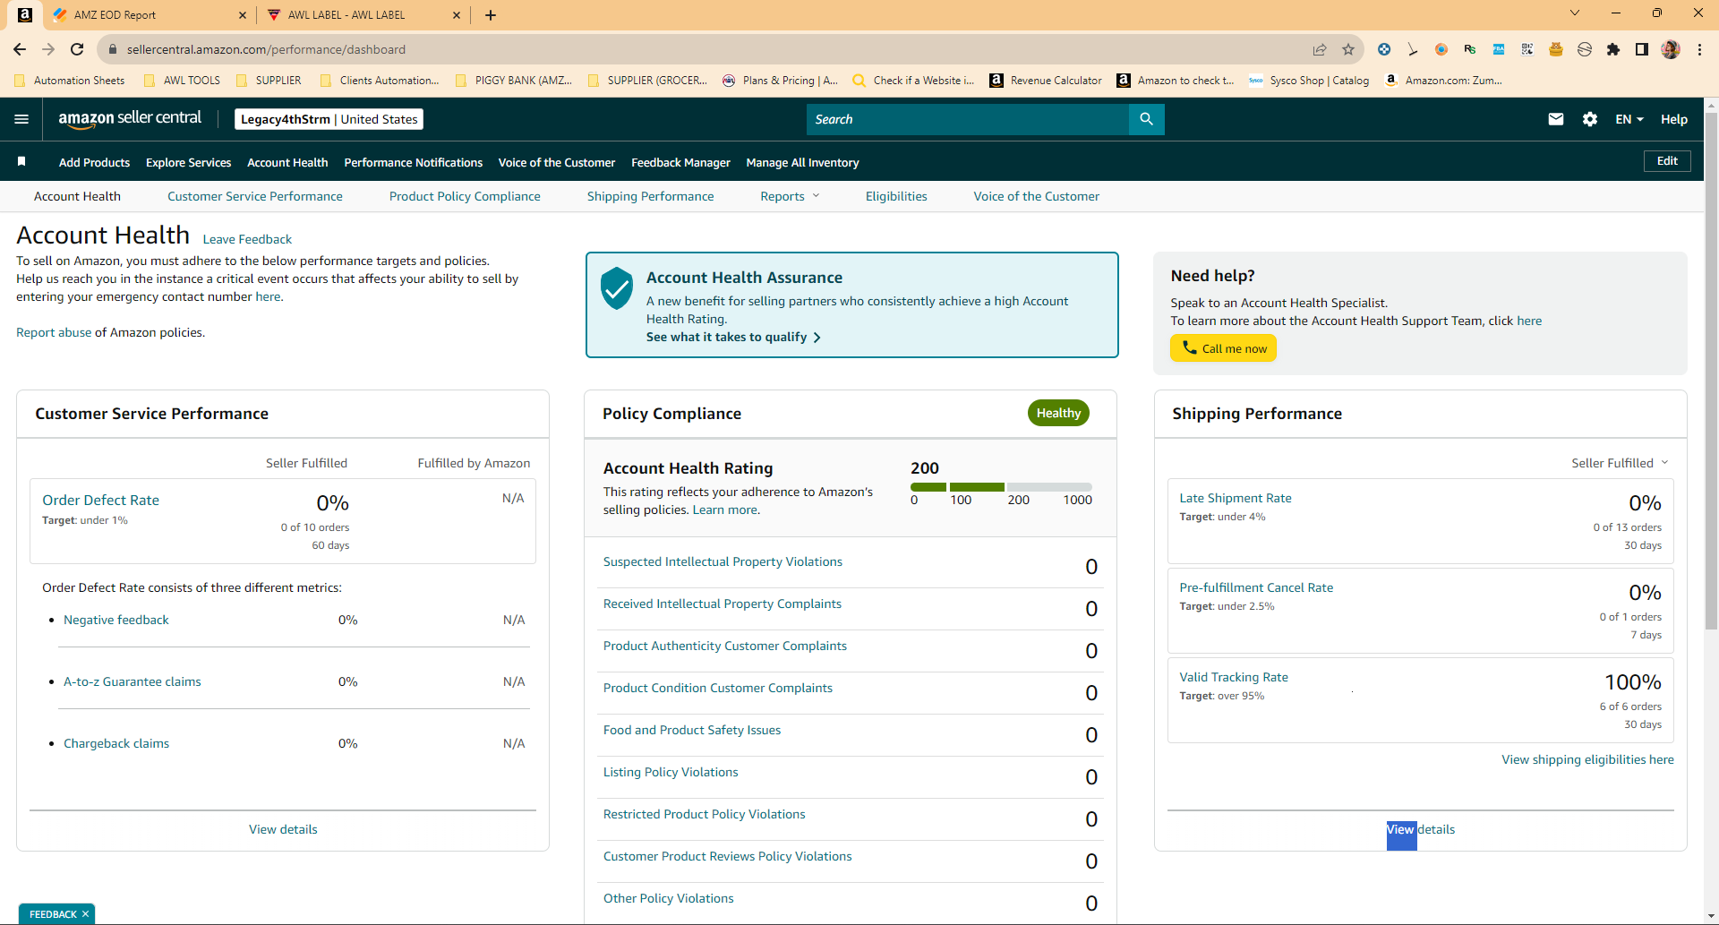Open the Chrome three-dot menu
The width and height of the screenshot is (1719, 925).
tap(1699, 49)
